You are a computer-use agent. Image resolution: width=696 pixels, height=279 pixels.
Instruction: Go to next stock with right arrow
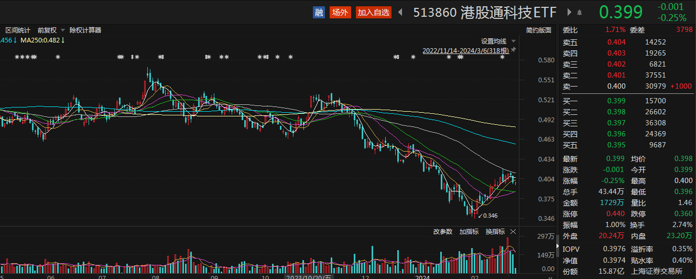[x=569, y=13]
